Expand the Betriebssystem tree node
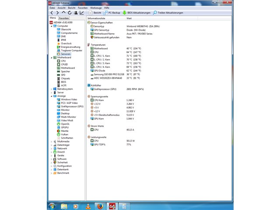Screen dimensions: 280x210 tap(52, 89)
